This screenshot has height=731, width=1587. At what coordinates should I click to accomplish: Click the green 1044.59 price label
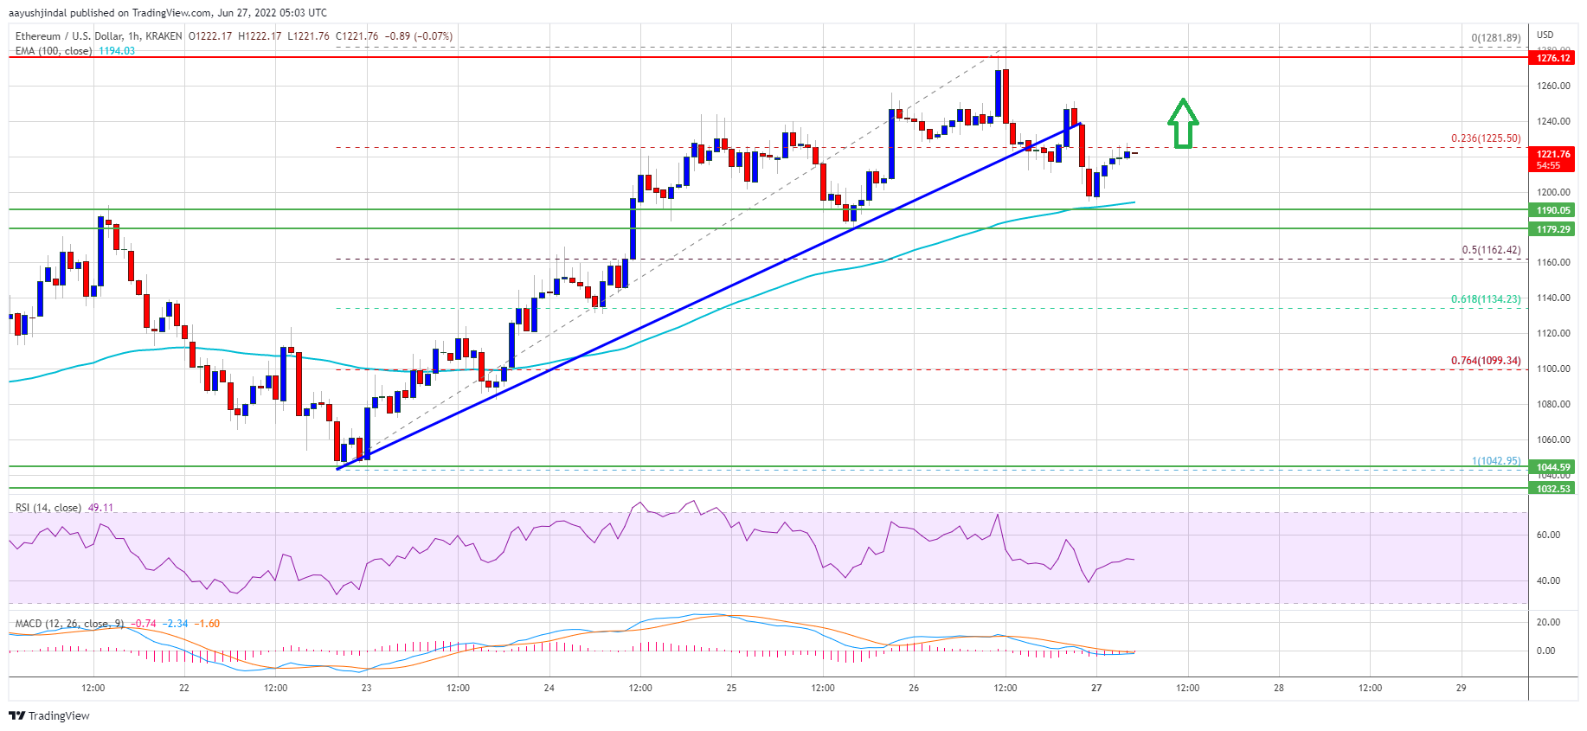point(1552,467)
